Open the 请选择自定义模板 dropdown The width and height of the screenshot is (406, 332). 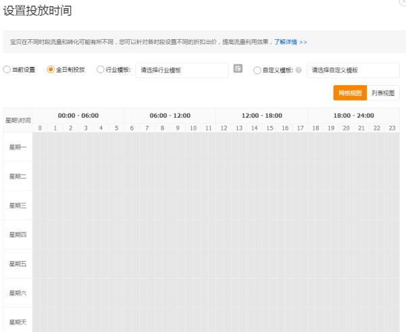click(352, 70)
